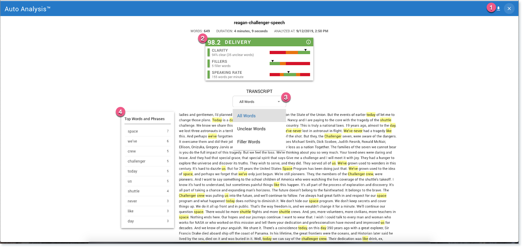Close the Auto Analysis dialog
This screenshot has width=522, height=247.
click(509, 9)
